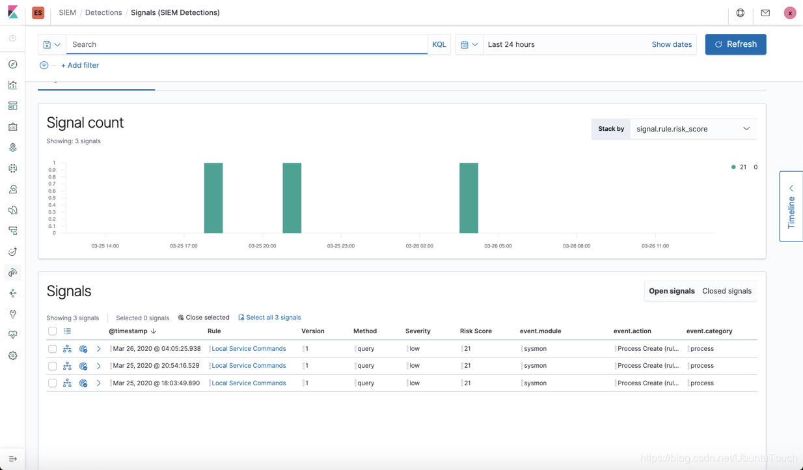The height and width of the screenshot is (470, 803).
Task: Click Show dates
Action: (x=672, y=44)
